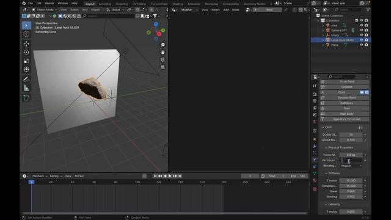Adjust the Speed Multiplier value field
The height and width of the screenshot is (220, 391).
tap(351, 140)
